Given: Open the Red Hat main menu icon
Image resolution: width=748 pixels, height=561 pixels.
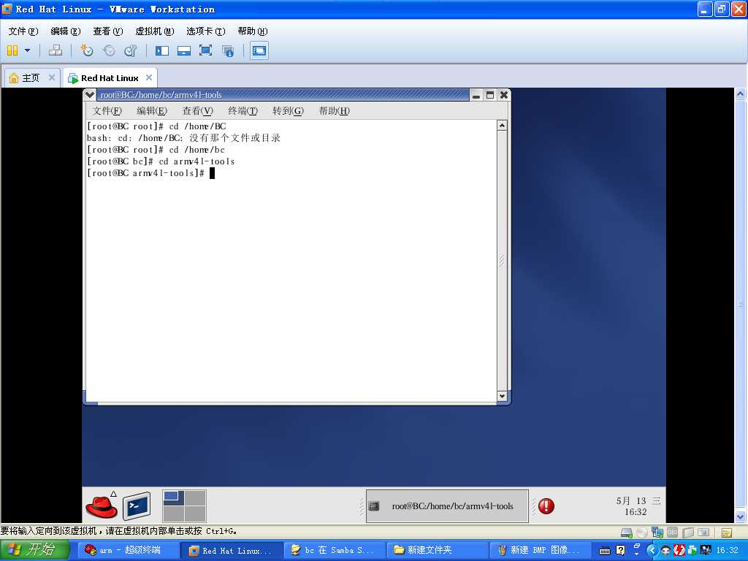Looking at the screenshot, I should pos(102,505).
